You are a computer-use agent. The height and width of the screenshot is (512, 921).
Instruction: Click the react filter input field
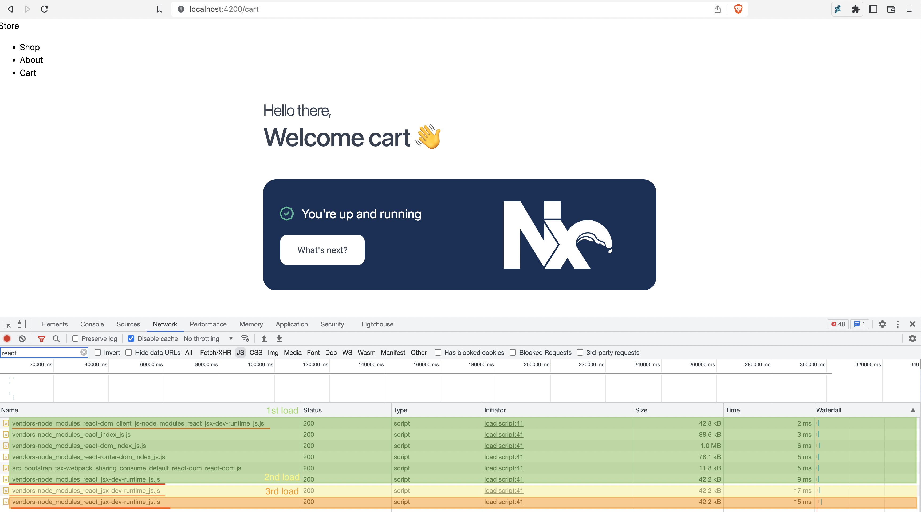click(x=39, y=353)
